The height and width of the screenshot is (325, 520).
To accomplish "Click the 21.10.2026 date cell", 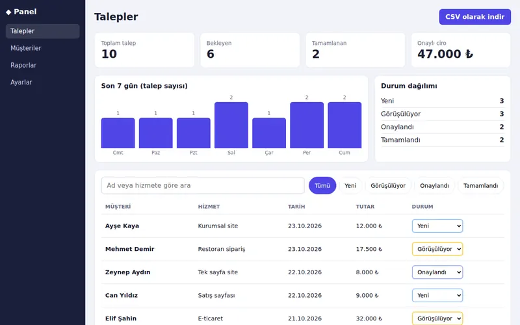I will (x=305, y=318).
